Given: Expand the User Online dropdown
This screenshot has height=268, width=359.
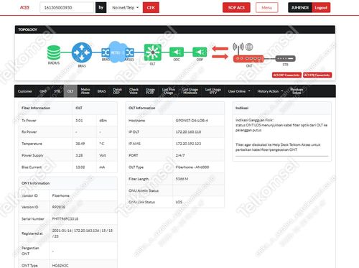Looking at the screenshot, I should tap(239, 91).
